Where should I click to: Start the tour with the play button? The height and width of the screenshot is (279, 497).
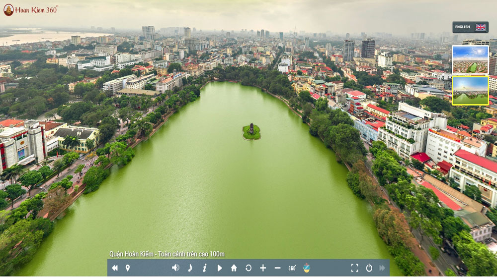click(x=219, y=268)
